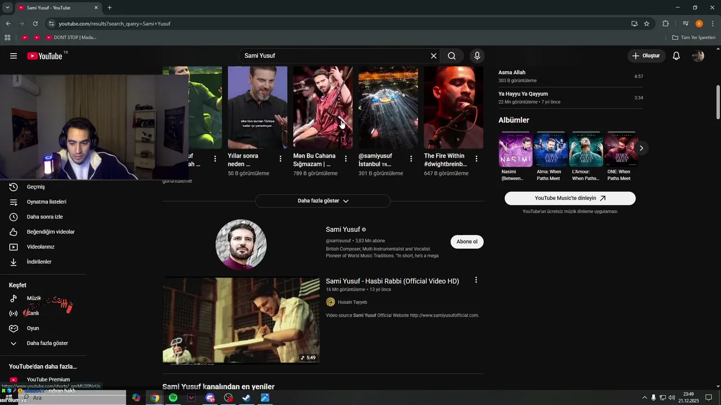Click the Oluştur create button
The width and height of the screenshot is (721, 405).
point(646,56)
